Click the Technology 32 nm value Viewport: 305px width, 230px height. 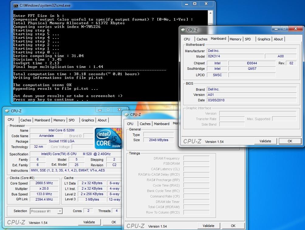[39, 147]
